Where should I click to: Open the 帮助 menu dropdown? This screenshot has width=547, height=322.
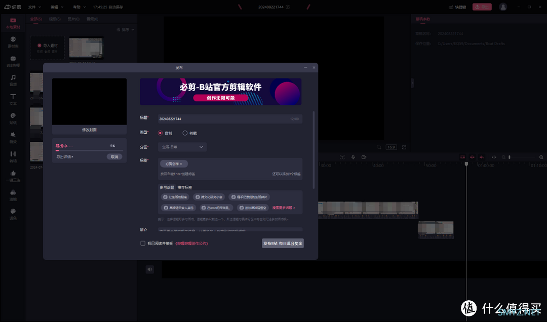pos(79,7)
